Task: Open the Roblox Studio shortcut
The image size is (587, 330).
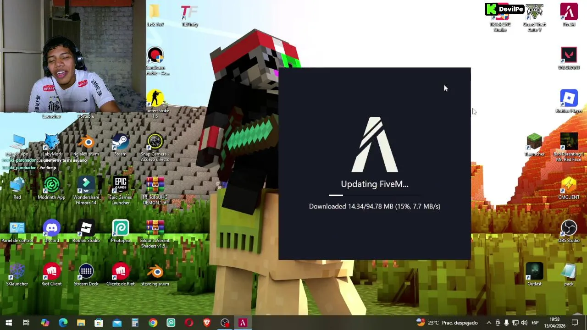Action: pos(86,231)
